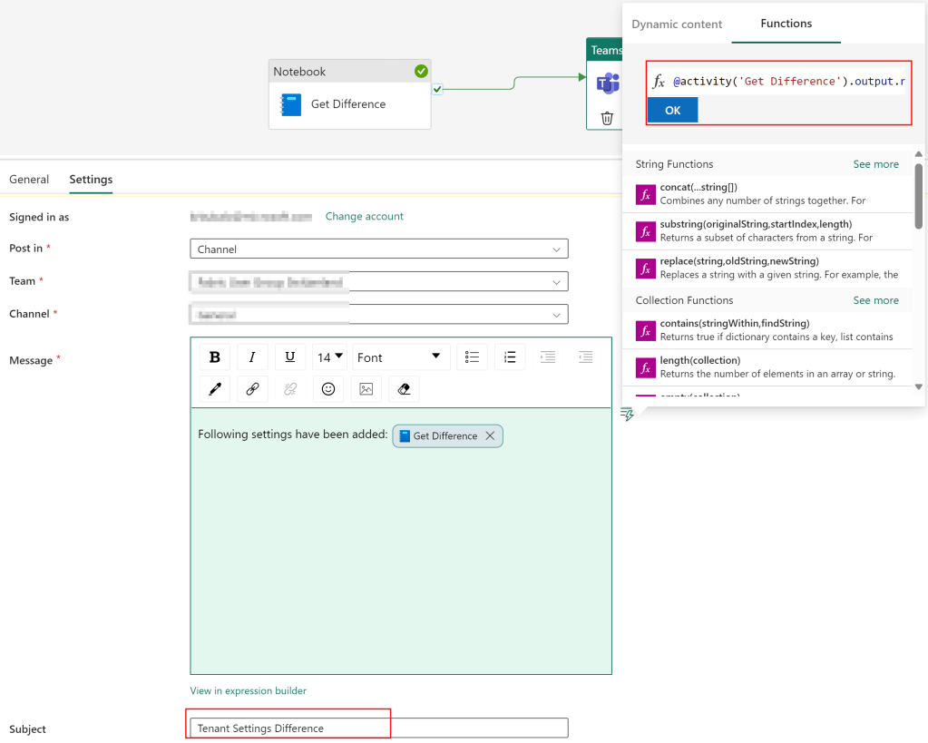Clear formatting with the eraser icon
Image resolution: width=928 pixels, height=743 pixels.
[x=404, y=389]
